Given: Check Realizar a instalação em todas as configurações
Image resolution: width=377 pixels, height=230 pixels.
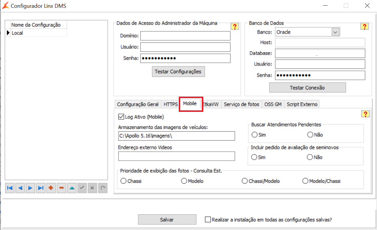Looking at the screenshot, I should (x=208, y=220).
